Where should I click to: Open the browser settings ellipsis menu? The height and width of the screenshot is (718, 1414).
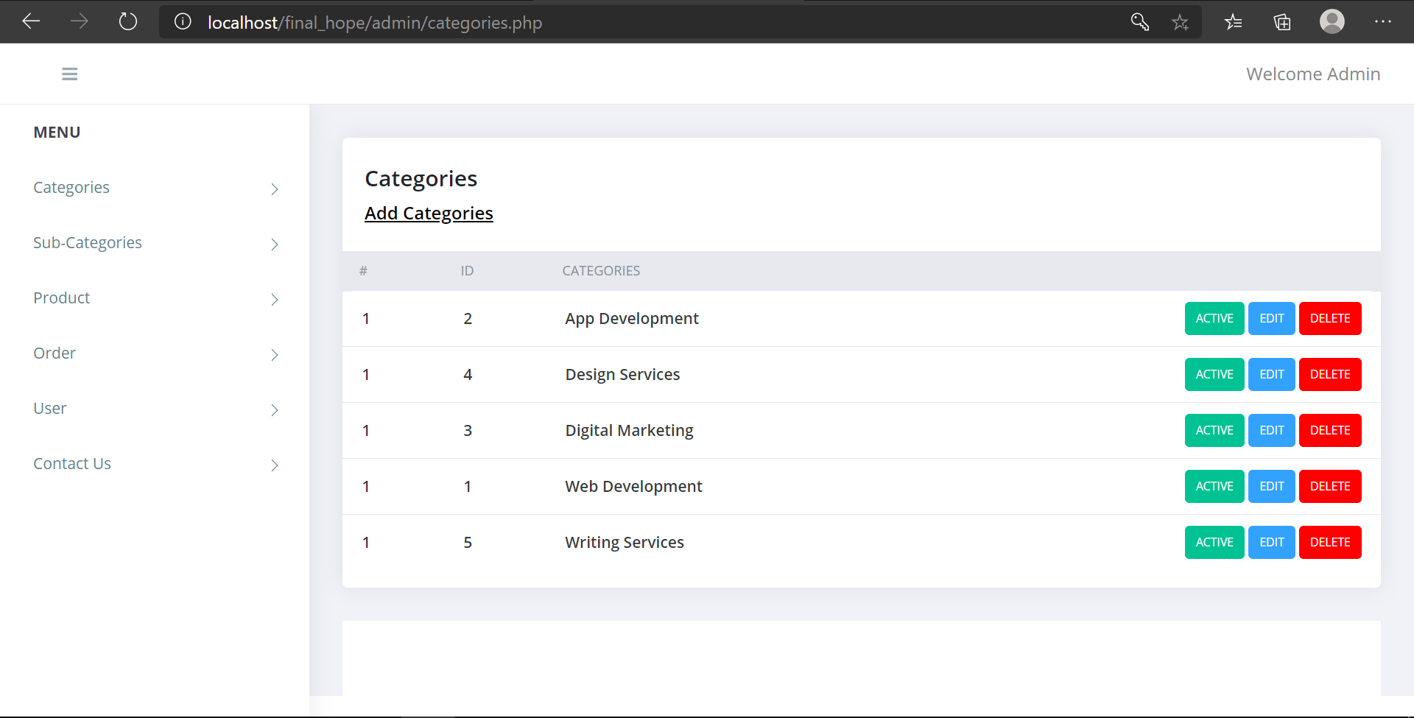coord(1384,22)
